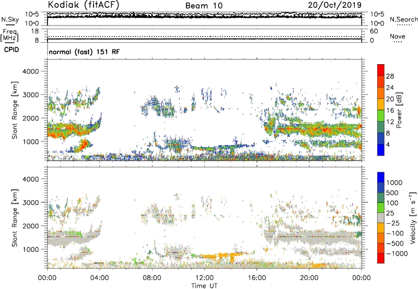The width and height of the screenshot is (418, 289).
Task: Select the text "normal (fast) 151 RF"
Action: (84, 52)
